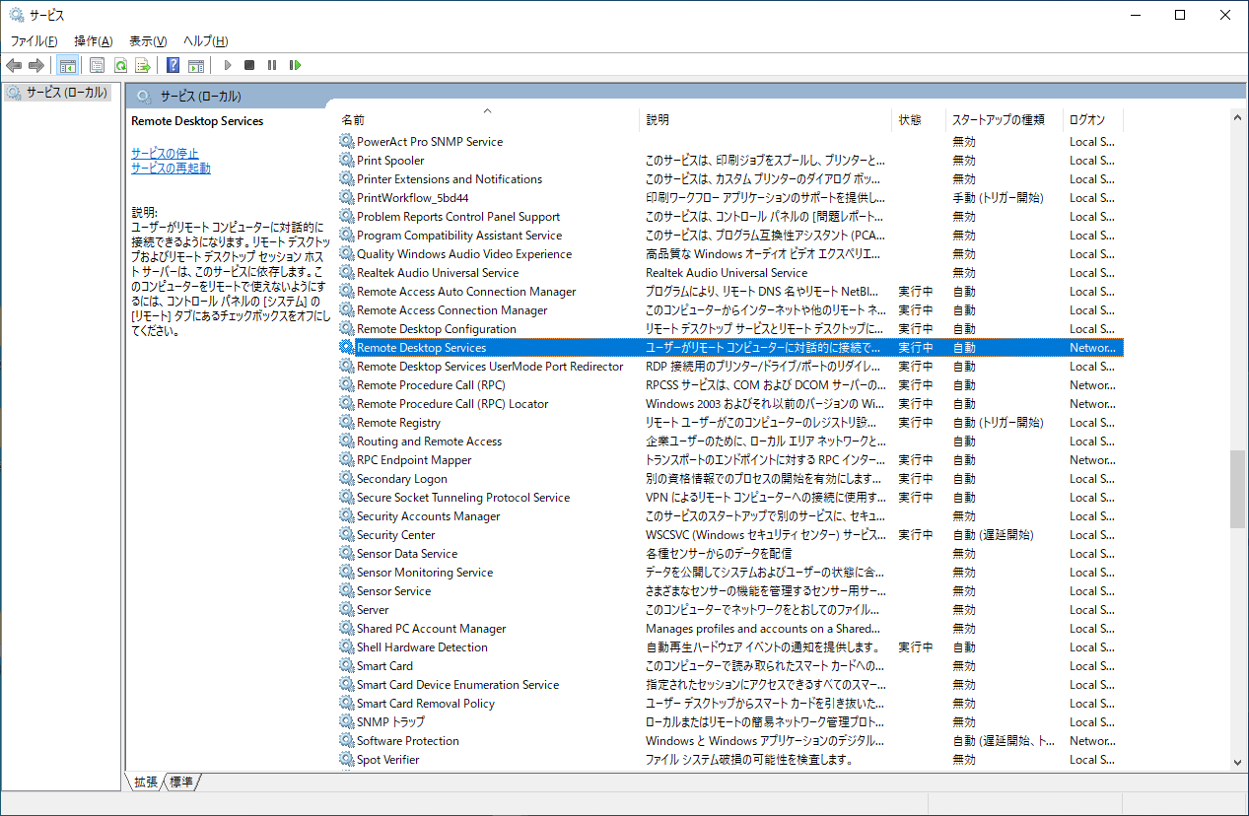Select the Print Spooler service row
Screen dimensions: 1249x816
point(390,161)
